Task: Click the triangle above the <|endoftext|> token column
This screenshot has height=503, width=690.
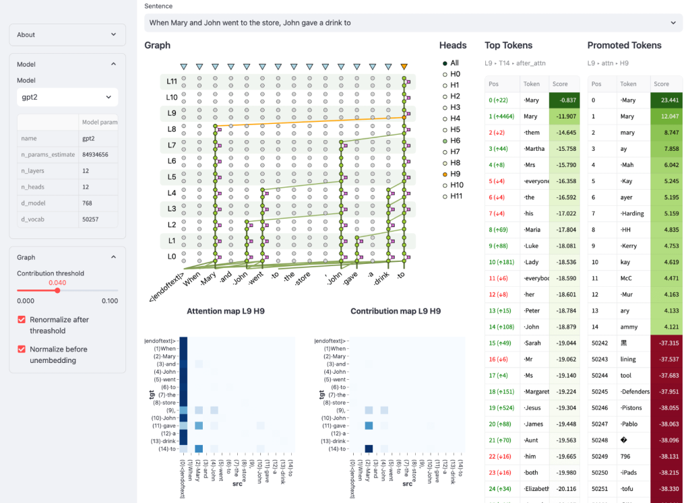Action: click(184, 67)
